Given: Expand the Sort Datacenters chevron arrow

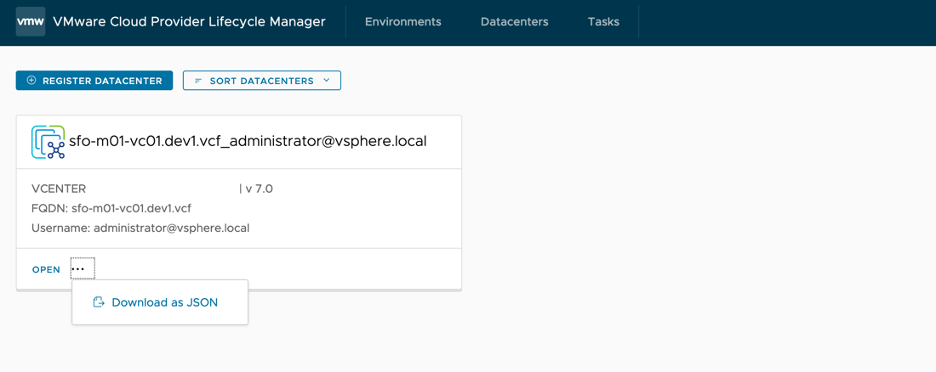Looking at the screenshot, I should [x=327, y=81].
